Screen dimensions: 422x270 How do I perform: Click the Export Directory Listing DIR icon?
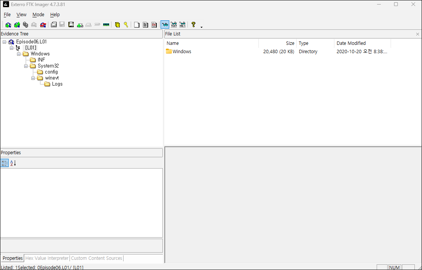(154, 25)
